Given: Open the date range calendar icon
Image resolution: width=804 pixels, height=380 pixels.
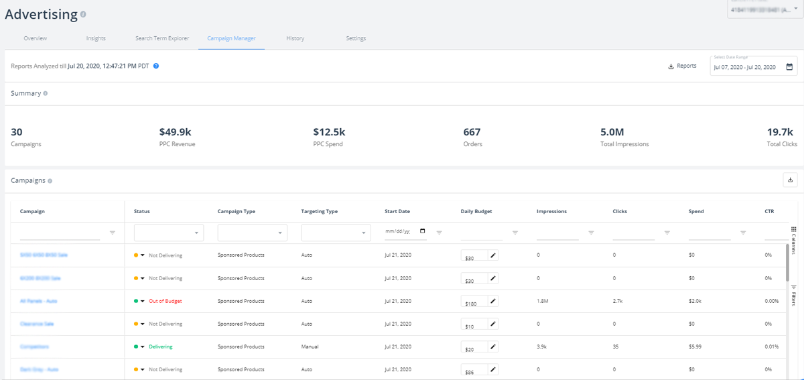Looking at the screenshot, I should 789,67.
